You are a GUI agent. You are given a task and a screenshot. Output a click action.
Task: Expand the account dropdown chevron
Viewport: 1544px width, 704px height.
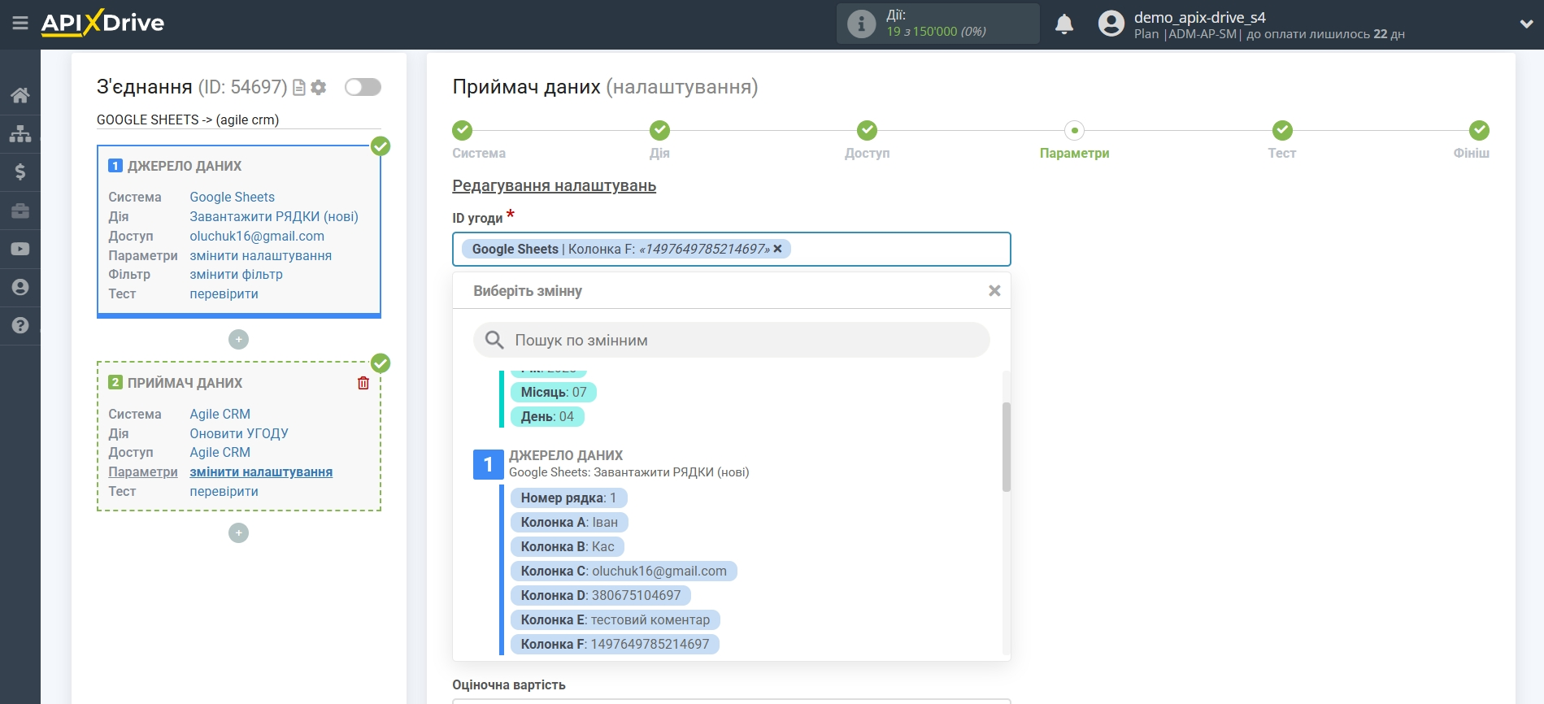(1526, 24)
